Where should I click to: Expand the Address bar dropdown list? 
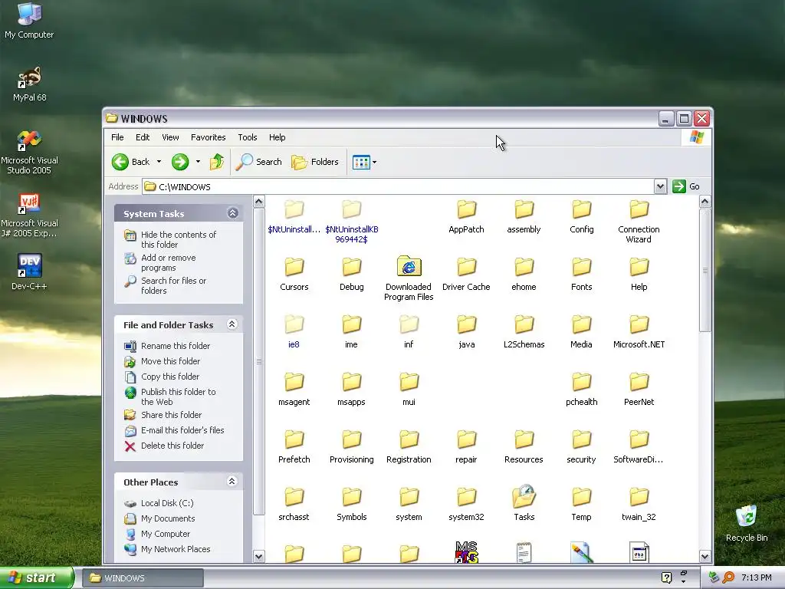pyautogui.click(x=660, y=186)
